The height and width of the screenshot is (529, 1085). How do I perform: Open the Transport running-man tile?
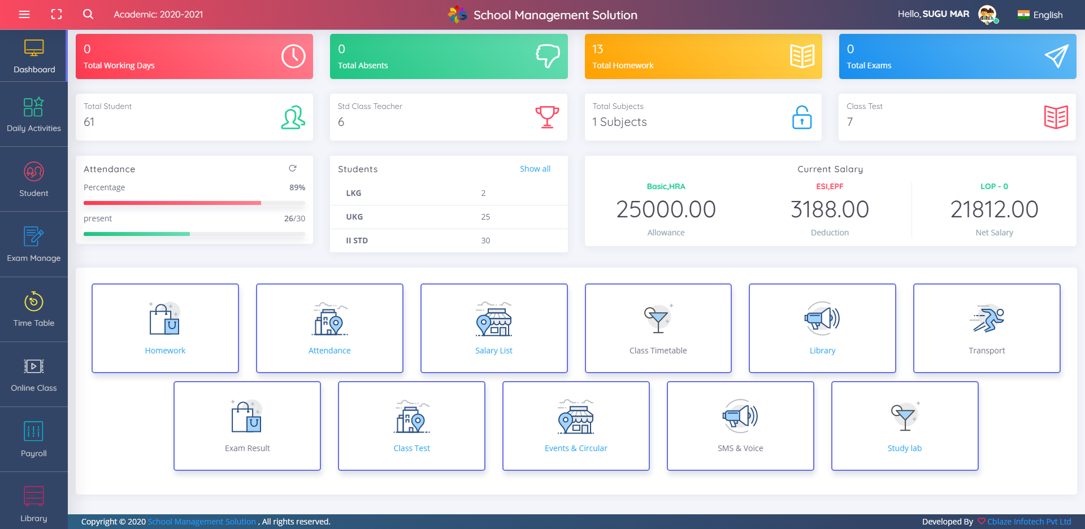(x=987, y=328)
